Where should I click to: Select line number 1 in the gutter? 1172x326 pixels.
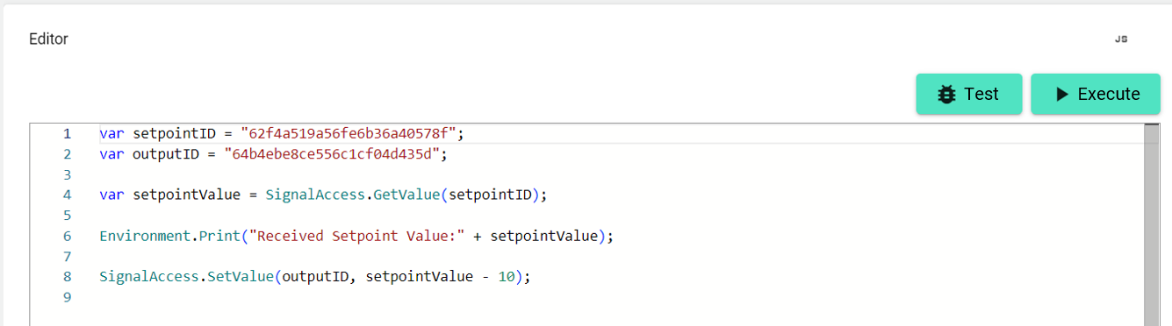pos(67,134)
